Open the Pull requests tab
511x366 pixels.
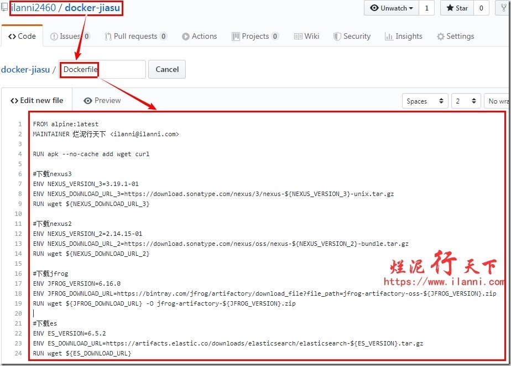point(135,37)
